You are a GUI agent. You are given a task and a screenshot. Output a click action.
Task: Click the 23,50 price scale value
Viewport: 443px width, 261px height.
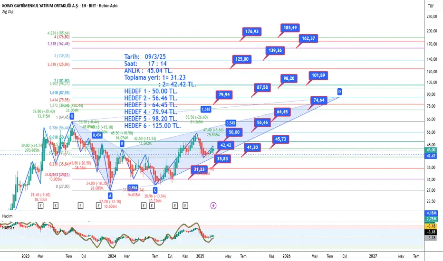[x=431, y=201]
